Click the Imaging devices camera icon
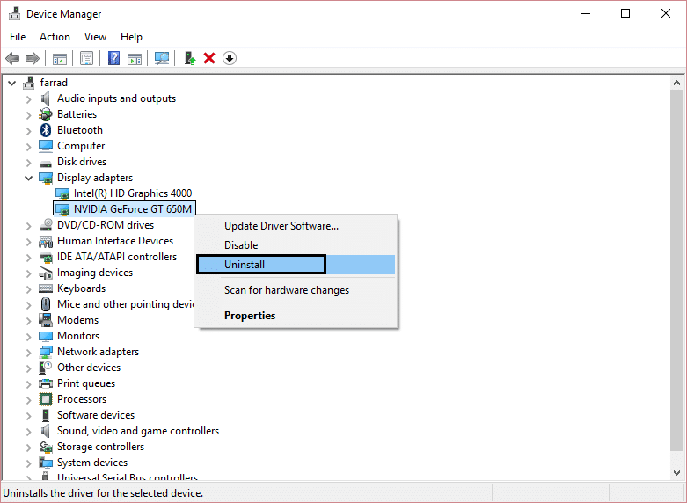This screenshot has height=503, width=687. 46,273
